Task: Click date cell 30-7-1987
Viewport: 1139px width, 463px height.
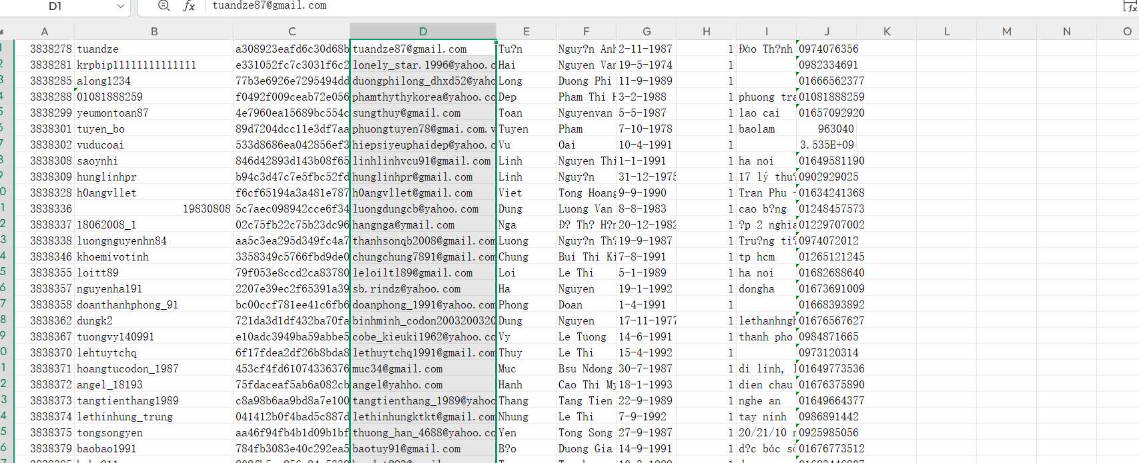Action: tap(647, 368)
